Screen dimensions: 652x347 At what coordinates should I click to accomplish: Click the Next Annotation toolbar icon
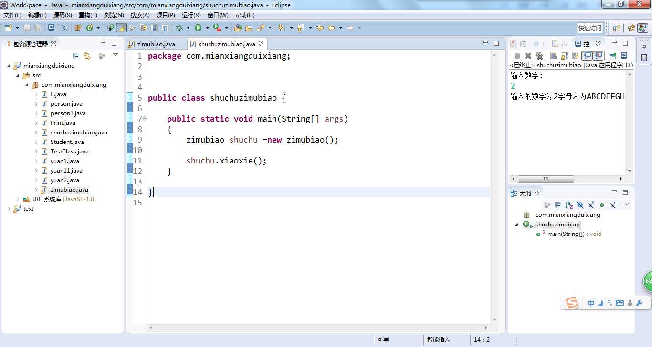pos(281,28)
